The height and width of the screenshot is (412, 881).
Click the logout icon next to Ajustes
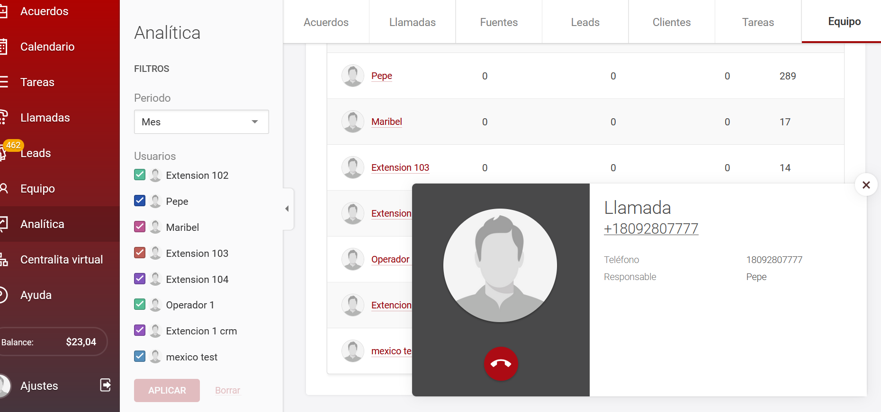point(106,385)
